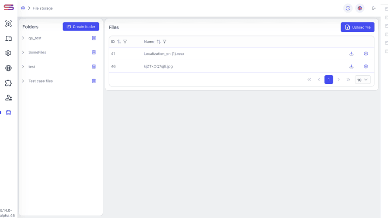Click the user management sidebar icon
Screen dimensions: 388x218
coord(8,98)
